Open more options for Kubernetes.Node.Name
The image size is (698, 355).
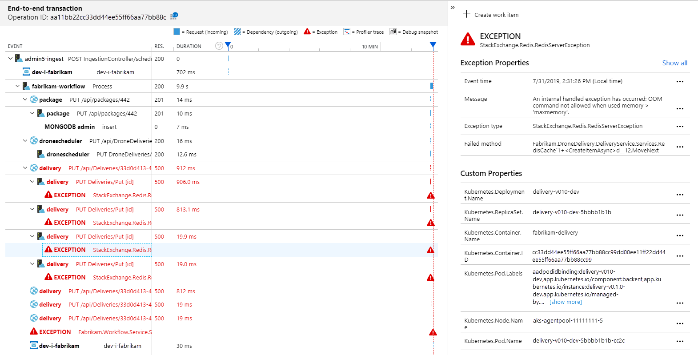click(680, 324)
